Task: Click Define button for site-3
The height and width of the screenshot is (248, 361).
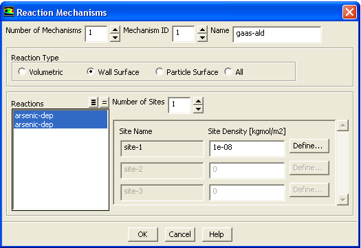Action: 309,190
